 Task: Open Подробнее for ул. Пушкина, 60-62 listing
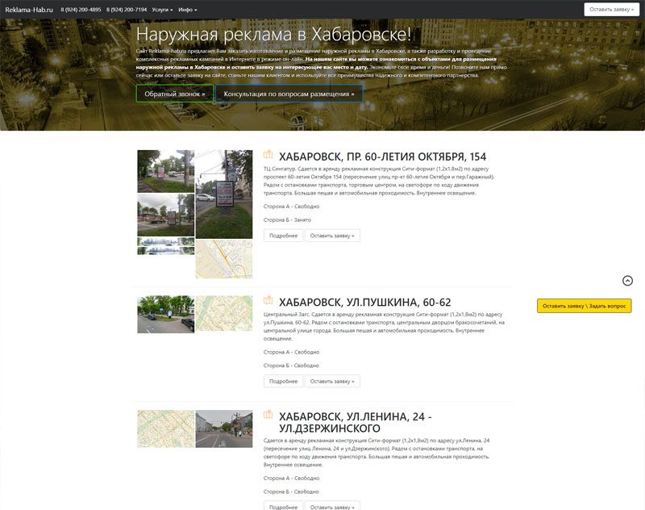click(x=283, y=381)
